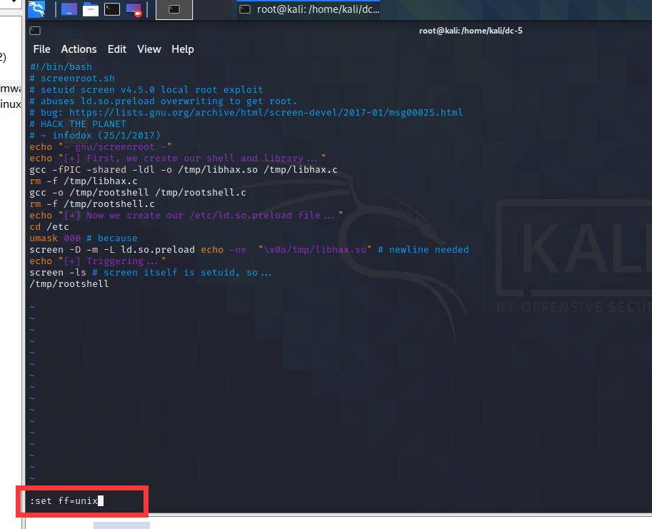Click the terminal window title-bar icon
The image size is (652, 529).
(35, 30)
